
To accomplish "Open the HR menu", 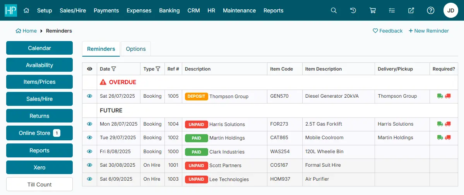I will coord(211,11).
